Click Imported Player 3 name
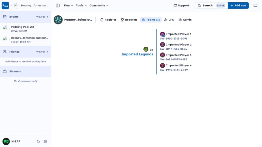Screen dimensions: 262x147 (179, 55)
